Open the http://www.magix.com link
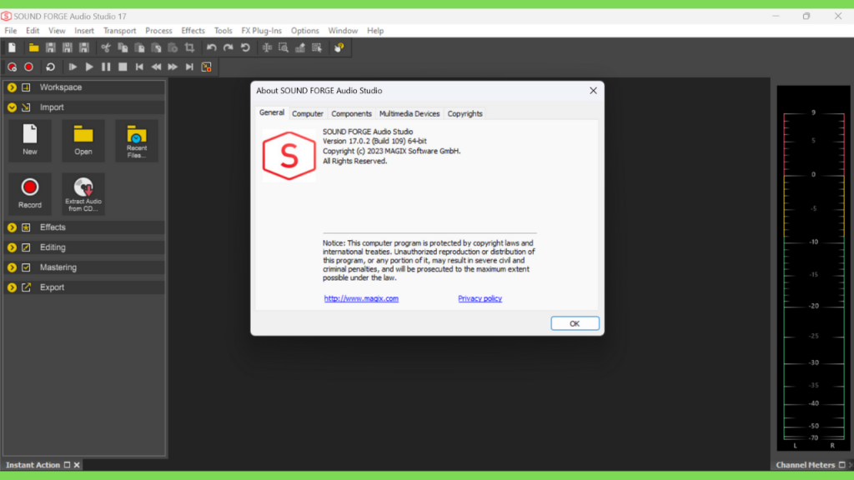Screen dimensions: 854x480 (x=361, y=298)
